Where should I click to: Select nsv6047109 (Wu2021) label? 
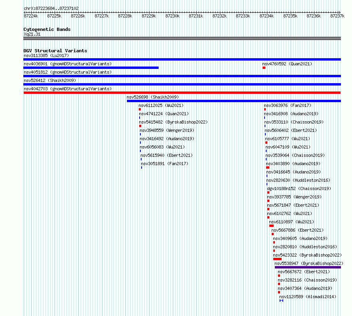click(288, 147)
